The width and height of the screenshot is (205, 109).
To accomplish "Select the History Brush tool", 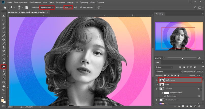I will (4, 51).
